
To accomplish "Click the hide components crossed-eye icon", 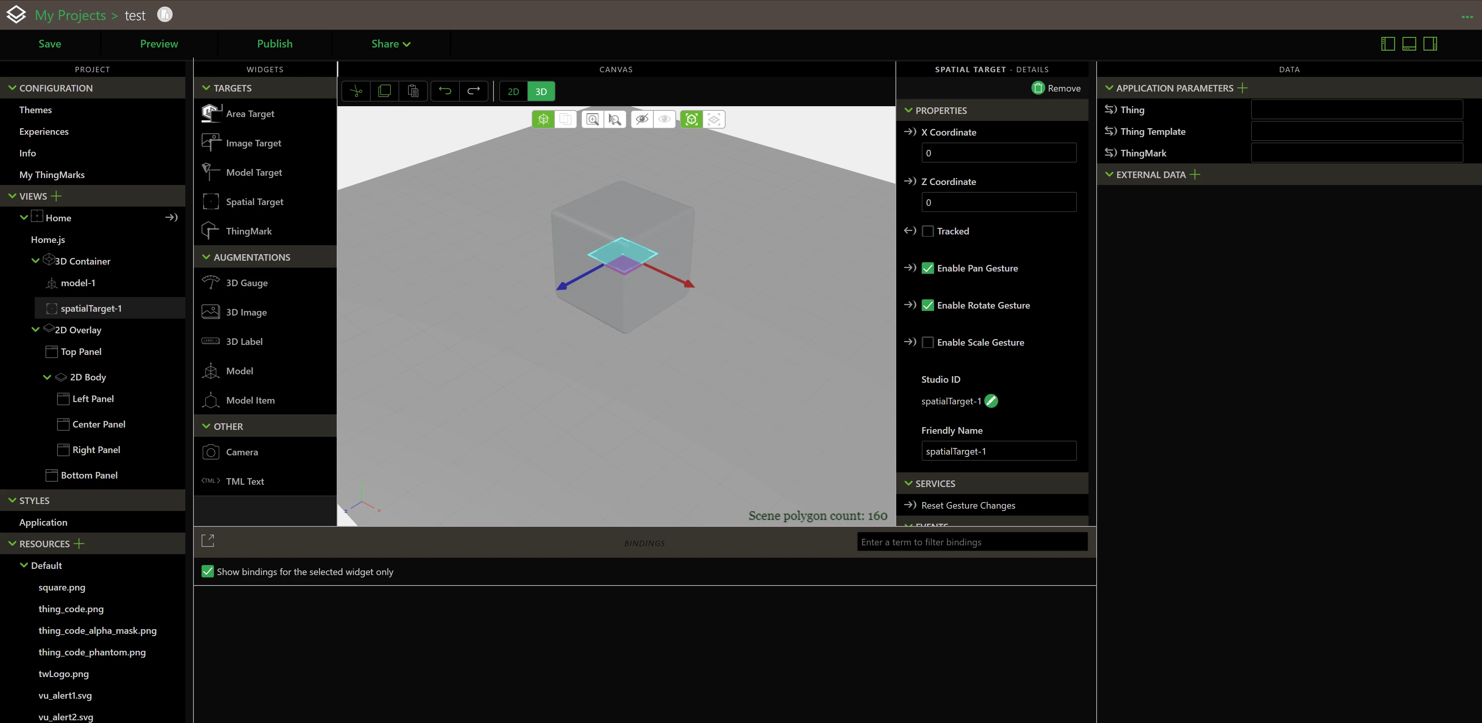I will (x=641, y=119).
